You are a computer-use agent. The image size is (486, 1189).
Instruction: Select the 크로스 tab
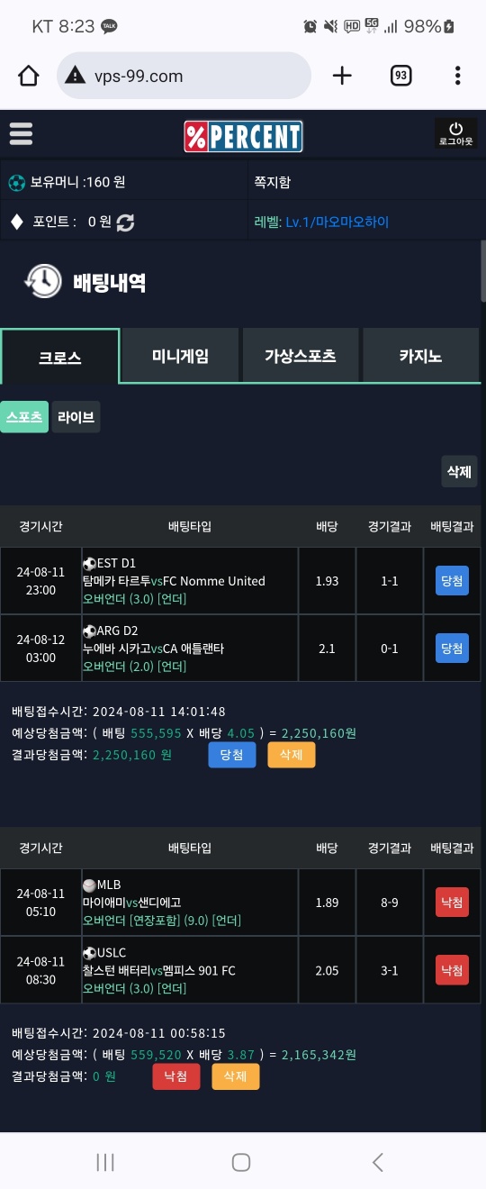click(60, 357)
